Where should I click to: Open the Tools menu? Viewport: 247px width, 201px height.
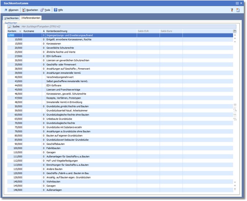point(45,10)
